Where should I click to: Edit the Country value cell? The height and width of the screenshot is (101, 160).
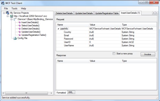[x=105, y=32]
